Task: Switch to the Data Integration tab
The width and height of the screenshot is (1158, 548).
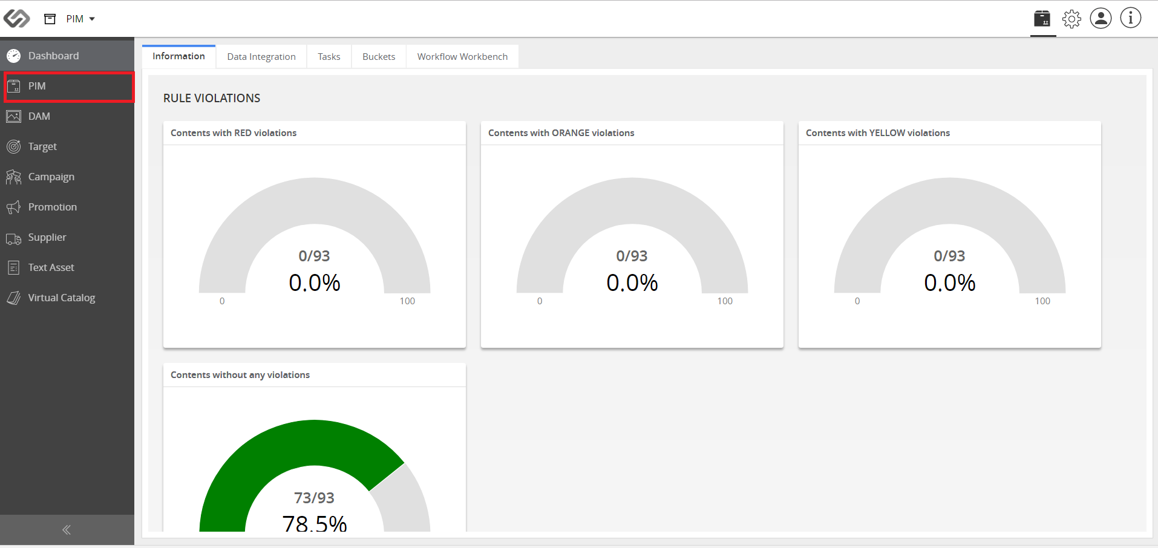Action: (x=261, y=57)
